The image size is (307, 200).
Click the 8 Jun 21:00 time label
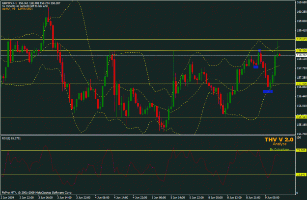pyautogui.click(x=253, y=198)
